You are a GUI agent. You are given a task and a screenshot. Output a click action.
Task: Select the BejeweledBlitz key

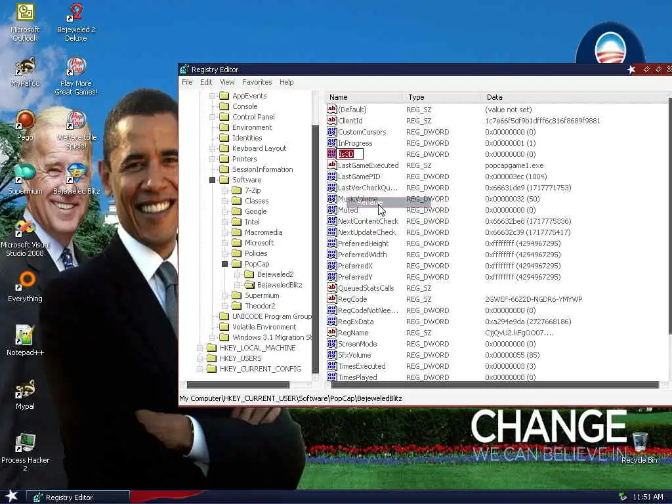(280, 285)
